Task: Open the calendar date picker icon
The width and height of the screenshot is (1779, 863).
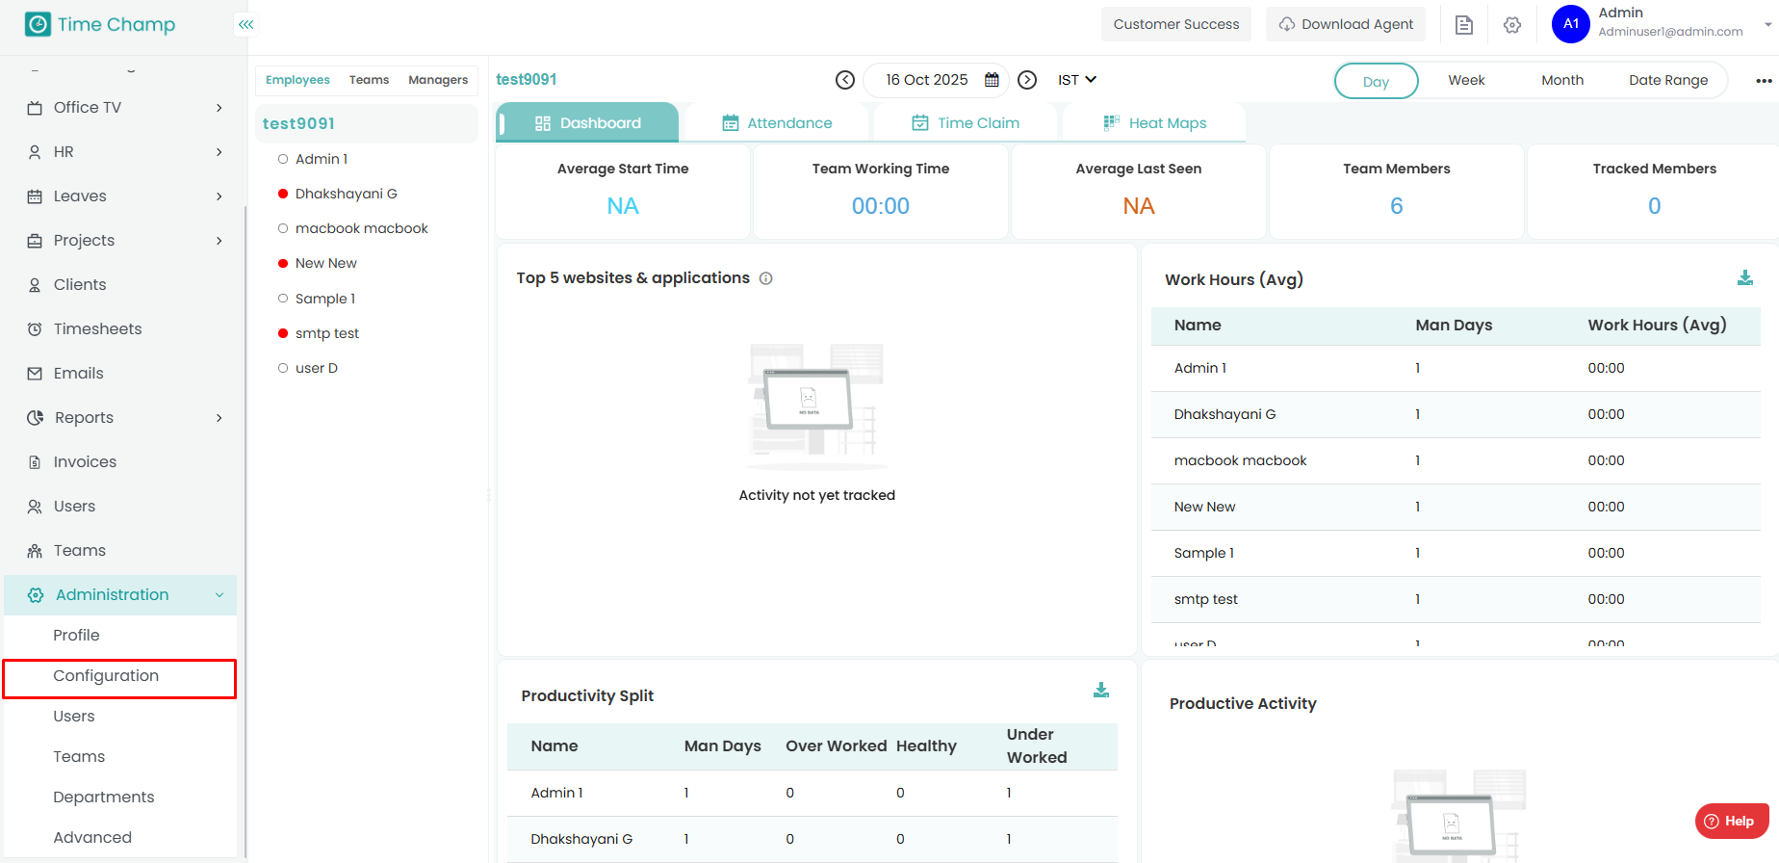Action: (992, 80)
